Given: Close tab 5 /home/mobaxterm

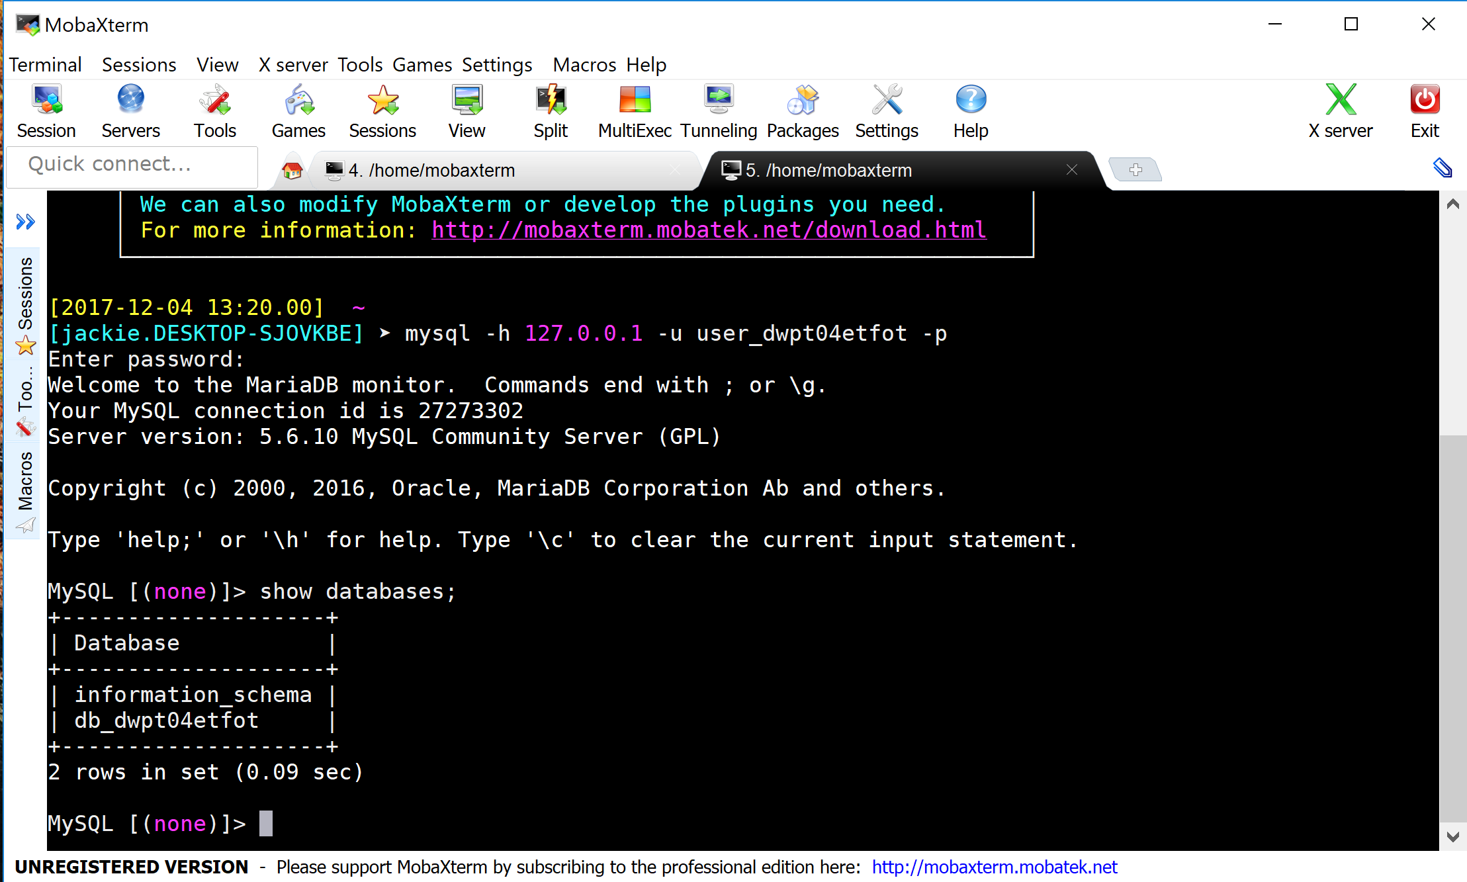Looking at the screenshot, I should click(x=1072, y=170).
